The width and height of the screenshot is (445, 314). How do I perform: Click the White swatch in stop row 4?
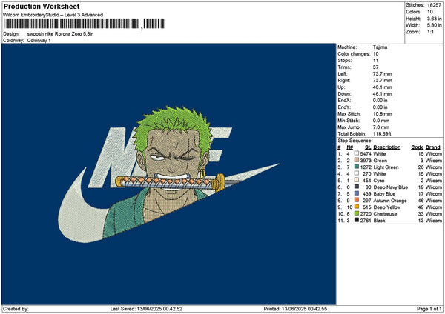pyautogui.click(x=357, y=173)
